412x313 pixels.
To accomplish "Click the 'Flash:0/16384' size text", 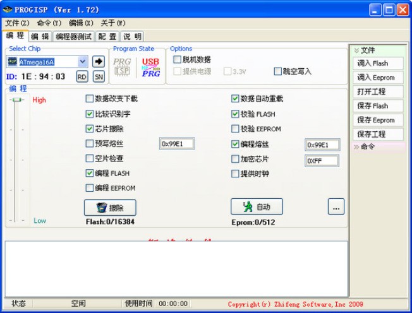I will click(110, 222).
